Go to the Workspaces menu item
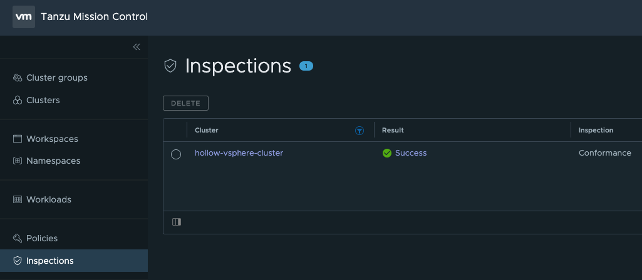642x280 pixels. 52,139
